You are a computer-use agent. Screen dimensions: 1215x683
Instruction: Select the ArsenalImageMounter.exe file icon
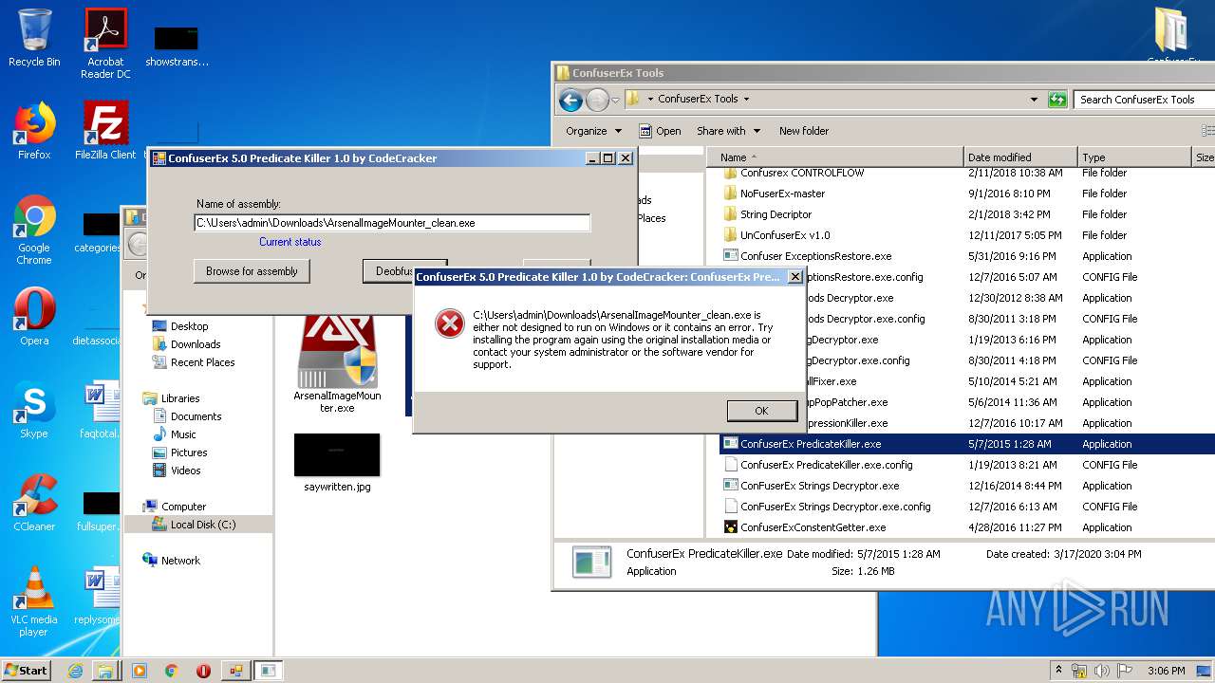click(x=337, y=365)
